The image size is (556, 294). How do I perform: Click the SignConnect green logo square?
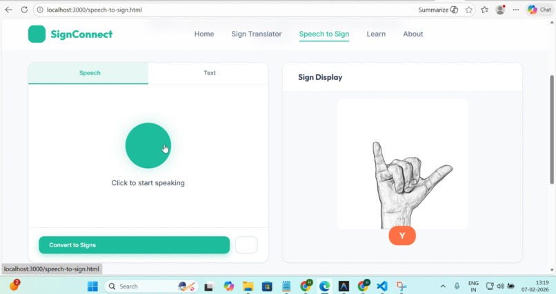click(x=37, y=34)
